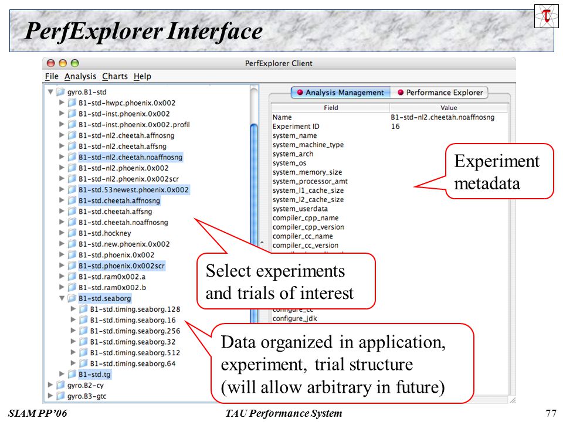The width and height of the screenshot is (563, 422).
Task: Select the configure_jdk field row
Action: point(389,318)
